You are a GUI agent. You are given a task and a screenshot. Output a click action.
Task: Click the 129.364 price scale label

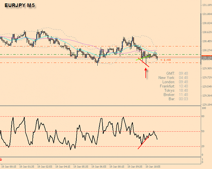point(207,96)
